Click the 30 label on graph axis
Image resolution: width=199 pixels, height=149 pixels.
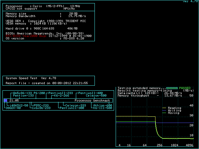[192, 115]
